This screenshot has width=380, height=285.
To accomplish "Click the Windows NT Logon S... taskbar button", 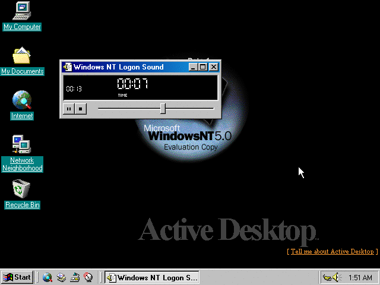I will point(152,277).
